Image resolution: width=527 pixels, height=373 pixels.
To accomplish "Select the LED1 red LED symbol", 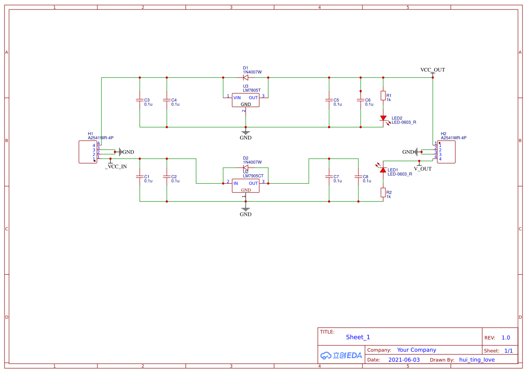I will tap(383, 170).
